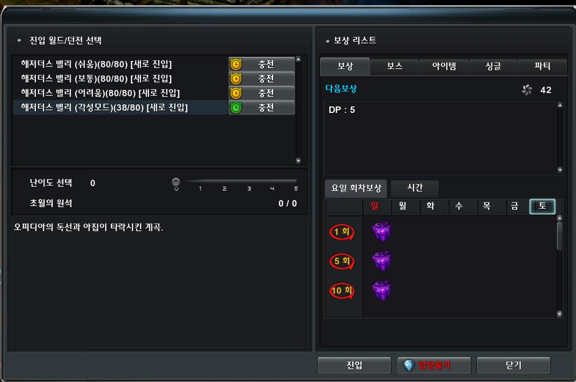Click the 난이도 선택 difficulty slider handle
Image resolution: width=576 pixels, height=382 pixels.
(176, 182)
